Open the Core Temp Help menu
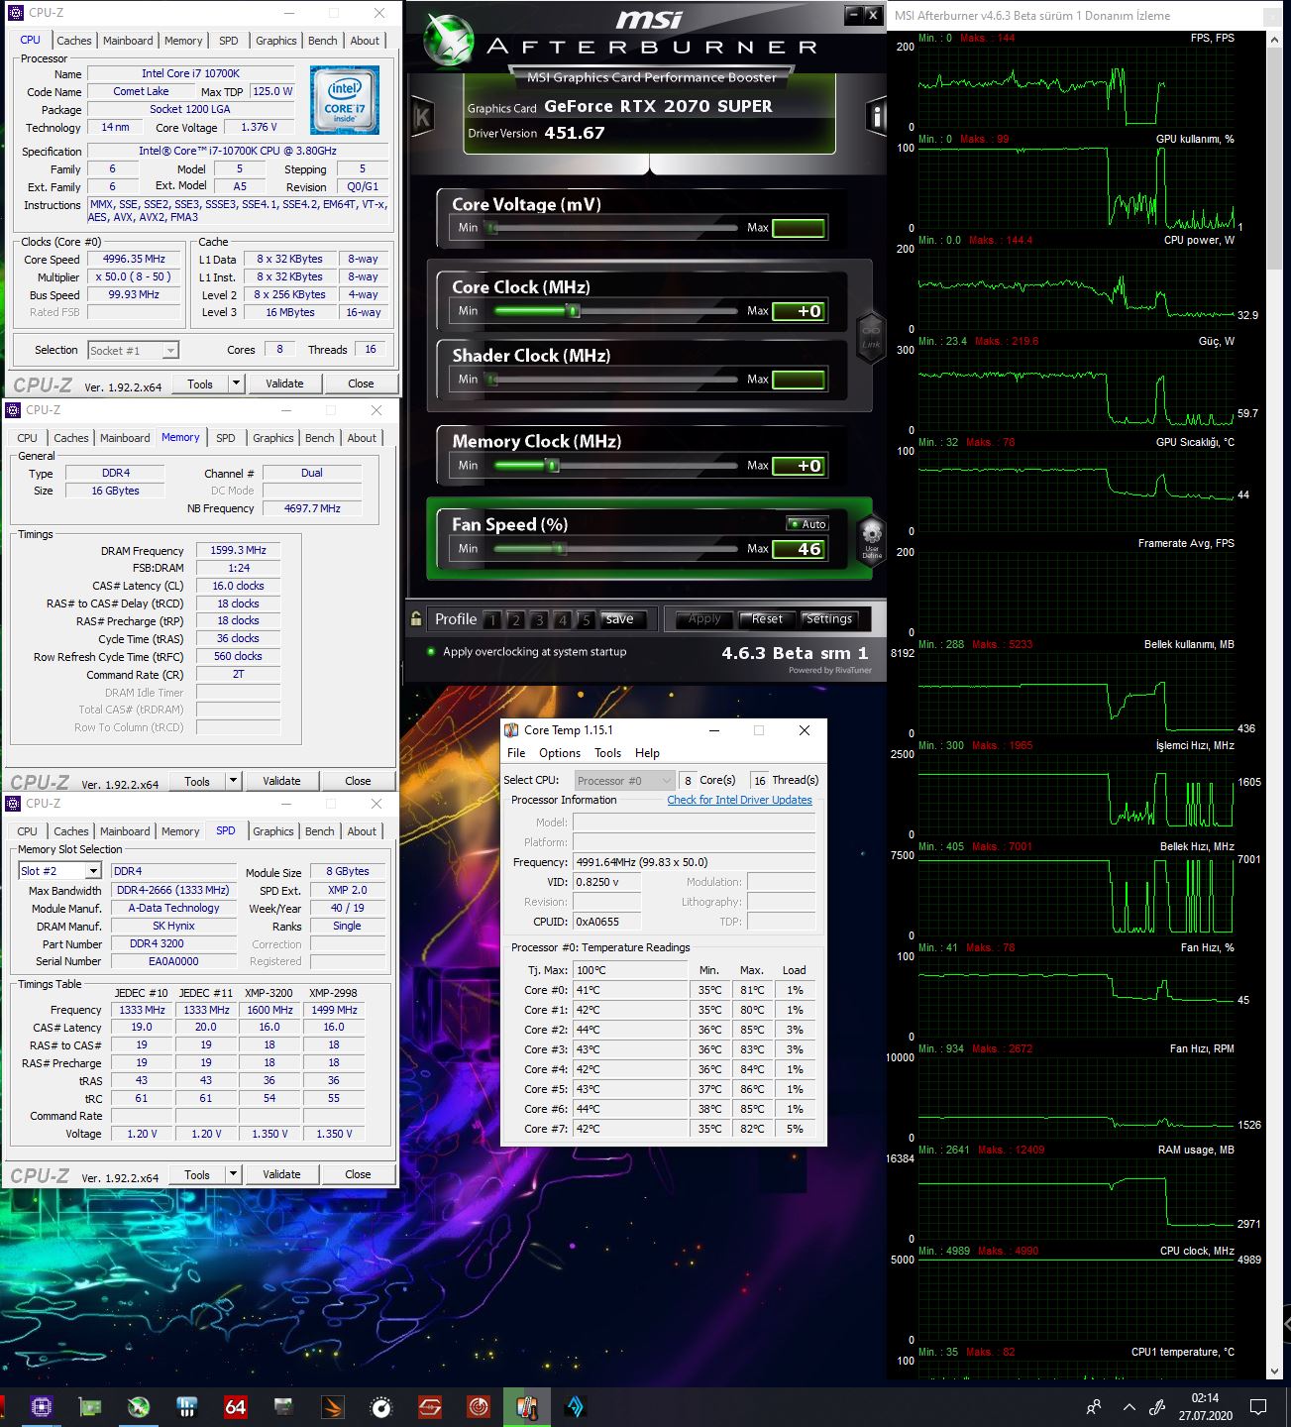The image size is (1291, 1427). (647, 753)
